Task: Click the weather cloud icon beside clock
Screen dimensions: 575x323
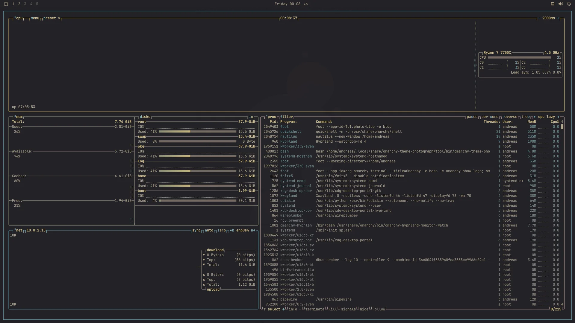Action: [x=306, y=4]
